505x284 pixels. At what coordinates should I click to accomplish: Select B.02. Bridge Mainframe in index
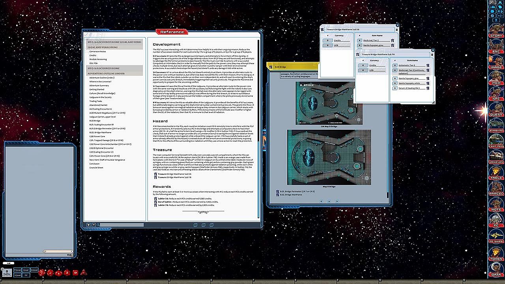point(100,133)
